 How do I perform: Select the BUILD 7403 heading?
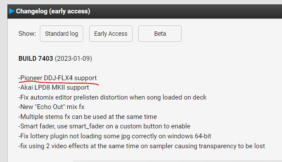pos(36,59)
